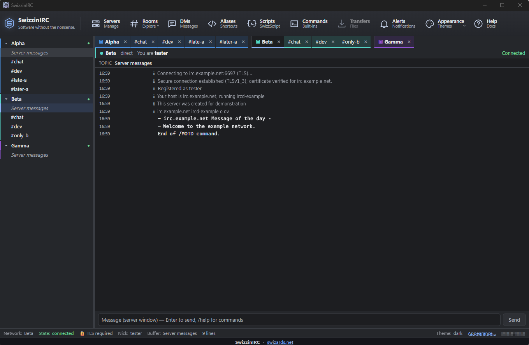
Task: Open Servers Manage toolbar icon
Action: [x=96, y=24]
